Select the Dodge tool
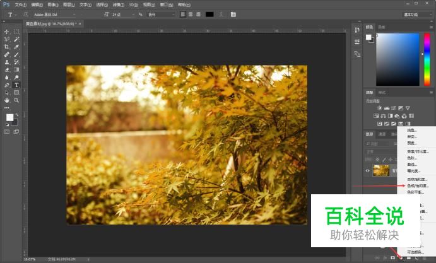 [16, 78]
